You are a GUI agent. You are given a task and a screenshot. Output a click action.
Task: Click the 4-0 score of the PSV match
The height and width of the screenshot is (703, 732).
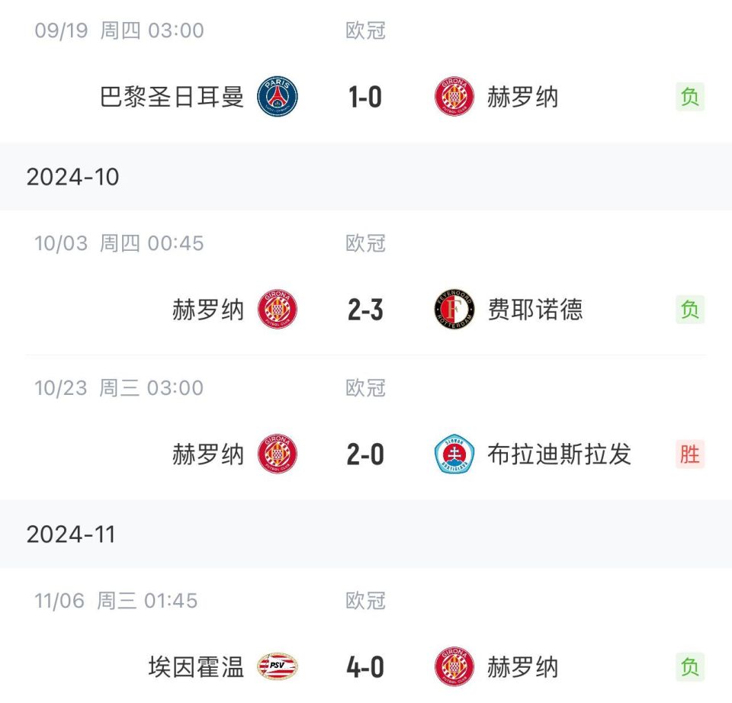366,666
